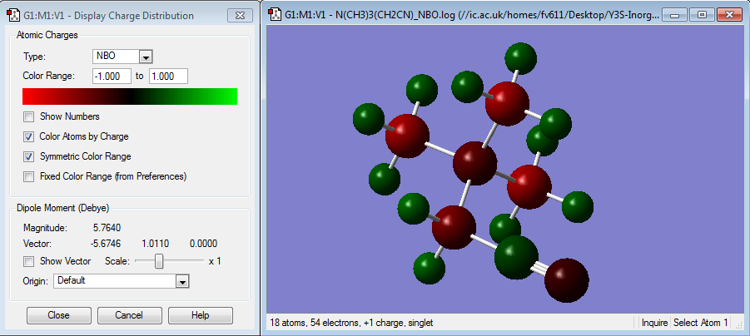Click the 18 atoms, 54 electrons status text
This screenshot has width=750, height=336.
[x=351, y=323]
